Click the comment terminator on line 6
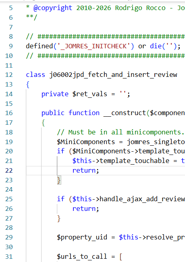The height and width of the screenshot is (262, 185). click(x=31, y=17)
